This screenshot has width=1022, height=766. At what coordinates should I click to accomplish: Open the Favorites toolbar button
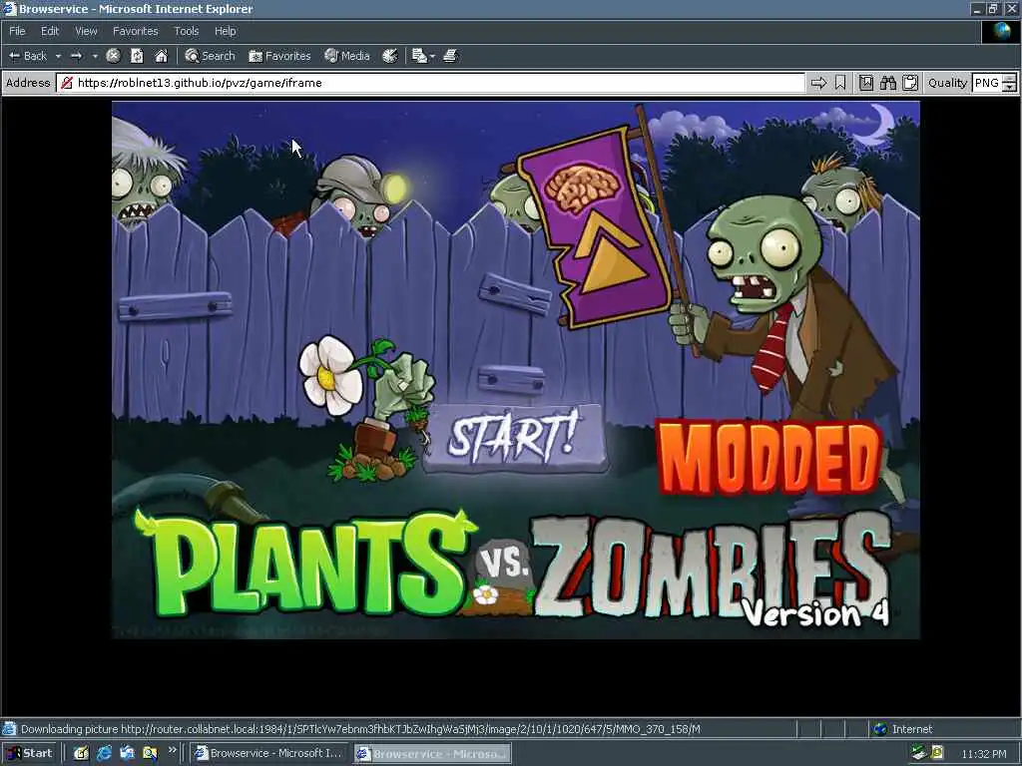click(x=279, y=56)
